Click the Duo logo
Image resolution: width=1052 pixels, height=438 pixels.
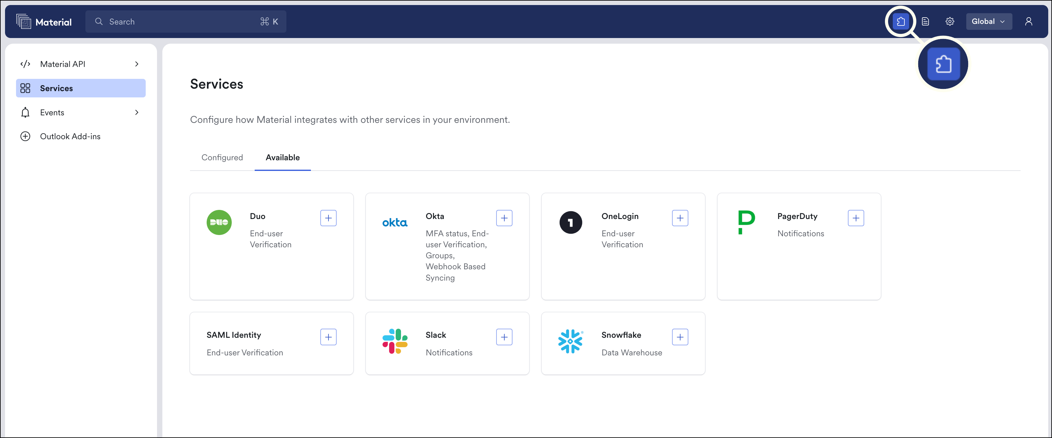219,223
